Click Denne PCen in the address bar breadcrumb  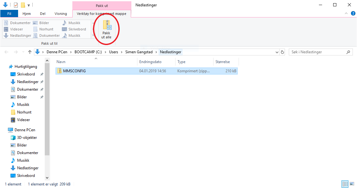tap(57, 52)
